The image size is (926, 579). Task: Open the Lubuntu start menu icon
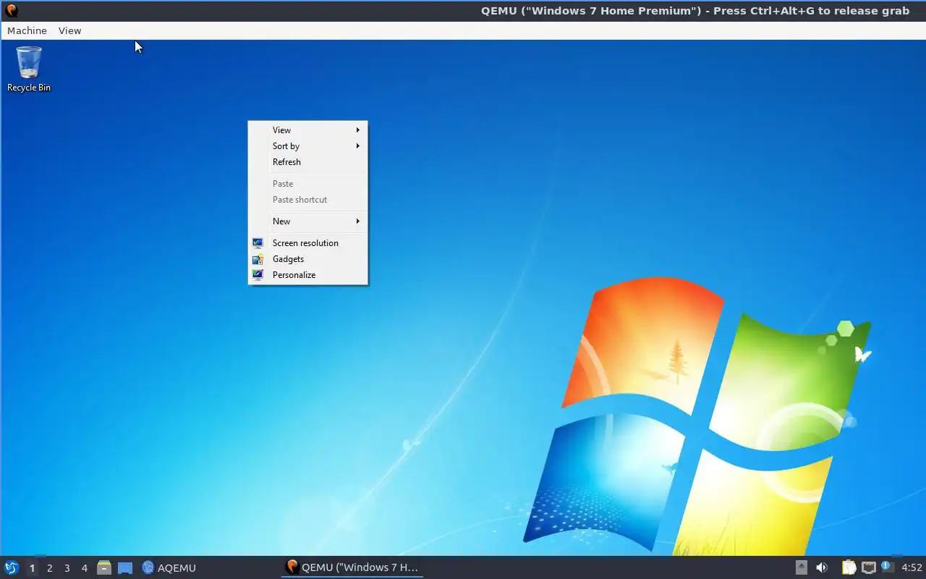(12, 567)
